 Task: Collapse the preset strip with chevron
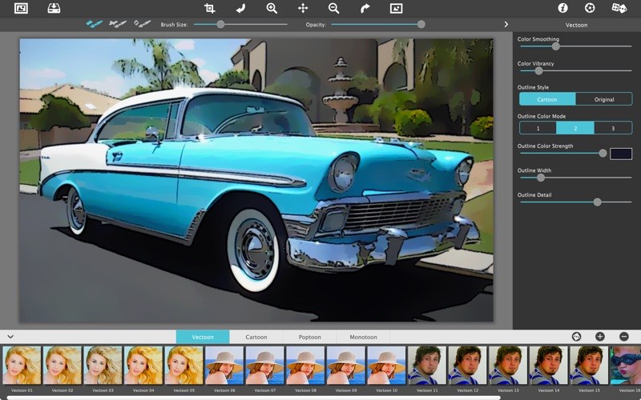coord(10,337)
